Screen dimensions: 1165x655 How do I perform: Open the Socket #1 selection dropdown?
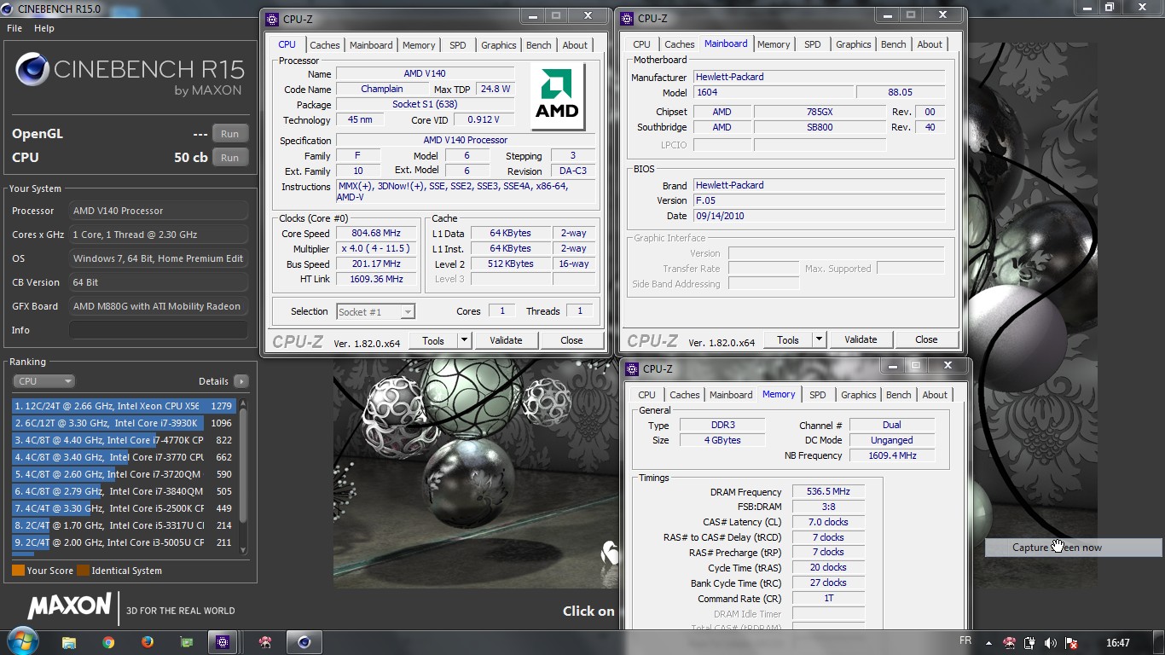point(375,311)
